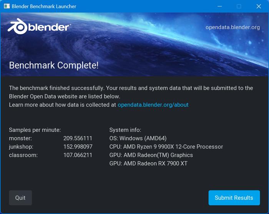Click the Samples per minute label

tap(35, 130)
